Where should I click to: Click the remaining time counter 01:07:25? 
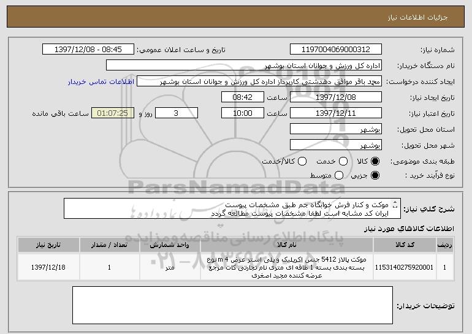pyautogui.click(x=113, y=113)
